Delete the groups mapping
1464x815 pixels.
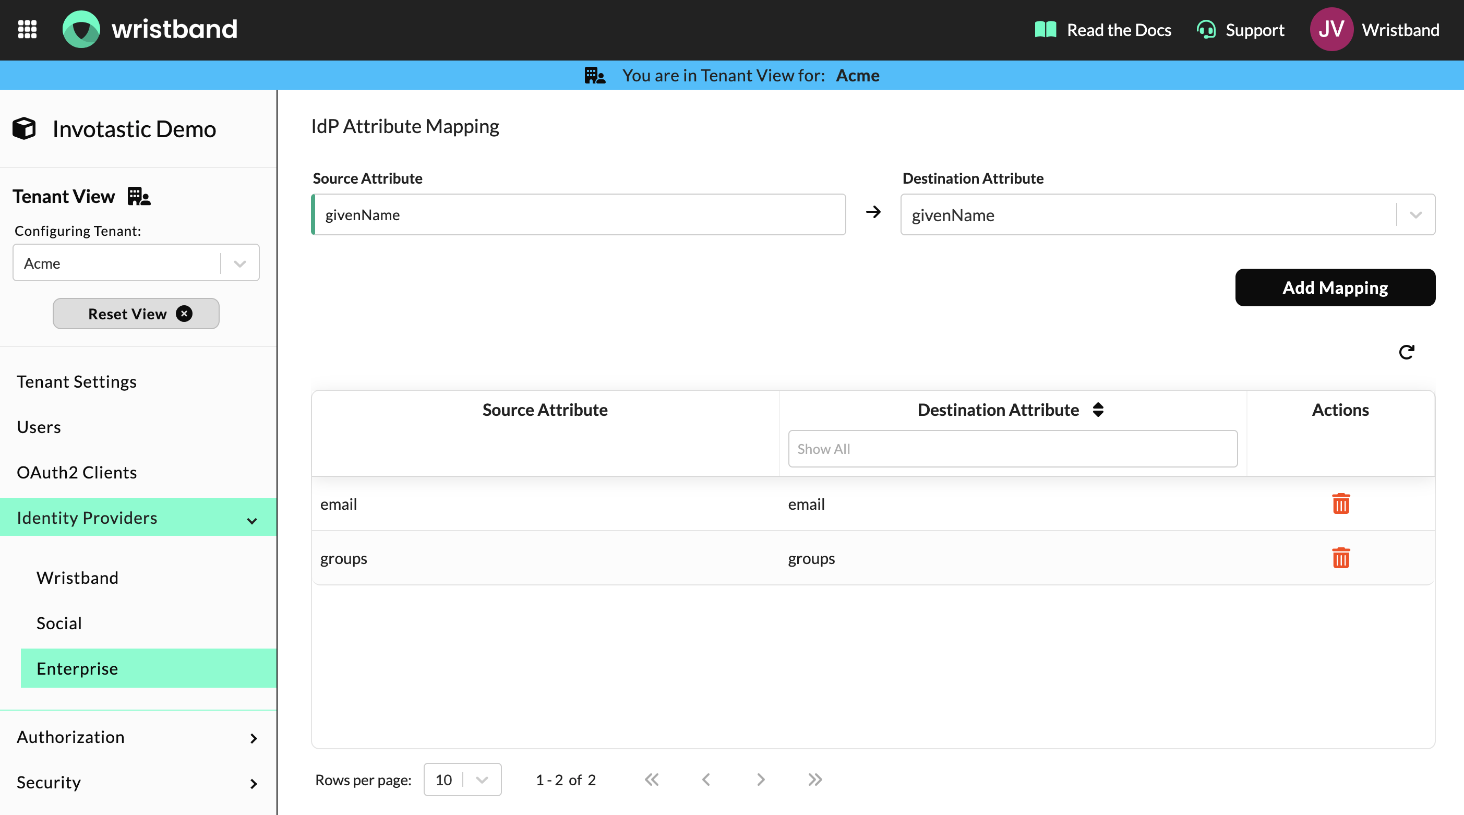(1341, 558)
